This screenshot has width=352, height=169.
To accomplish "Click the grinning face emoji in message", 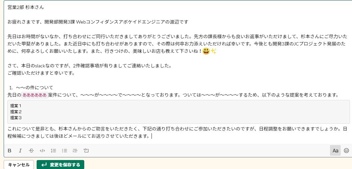I will 206,51.
